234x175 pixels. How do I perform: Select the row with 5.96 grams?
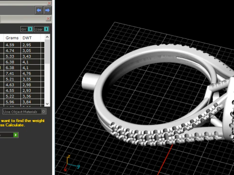pyautogui.click(x=22, y=102)
